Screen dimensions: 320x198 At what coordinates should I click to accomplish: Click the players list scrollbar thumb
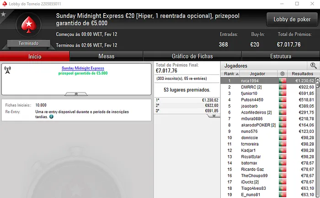click(x=318, y=83)
